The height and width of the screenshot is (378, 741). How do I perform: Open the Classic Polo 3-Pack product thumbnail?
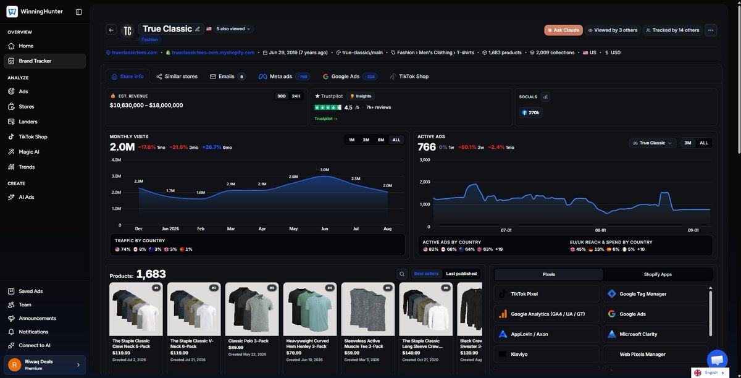(x=252, y=309)
